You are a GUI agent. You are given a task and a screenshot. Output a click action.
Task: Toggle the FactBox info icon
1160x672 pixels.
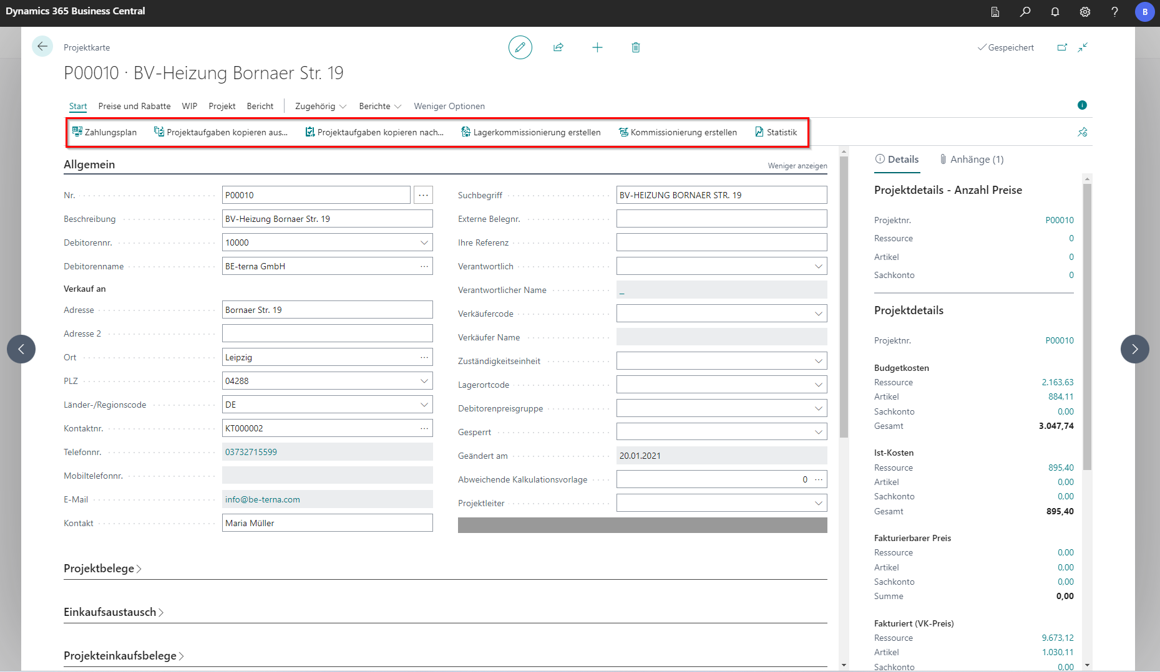click(1082, 105)
